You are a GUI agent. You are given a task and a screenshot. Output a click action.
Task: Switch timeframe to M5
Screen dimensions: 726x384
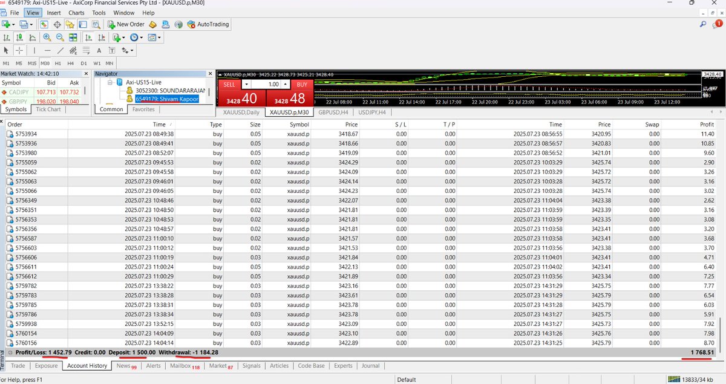click(x=19, y=63)
